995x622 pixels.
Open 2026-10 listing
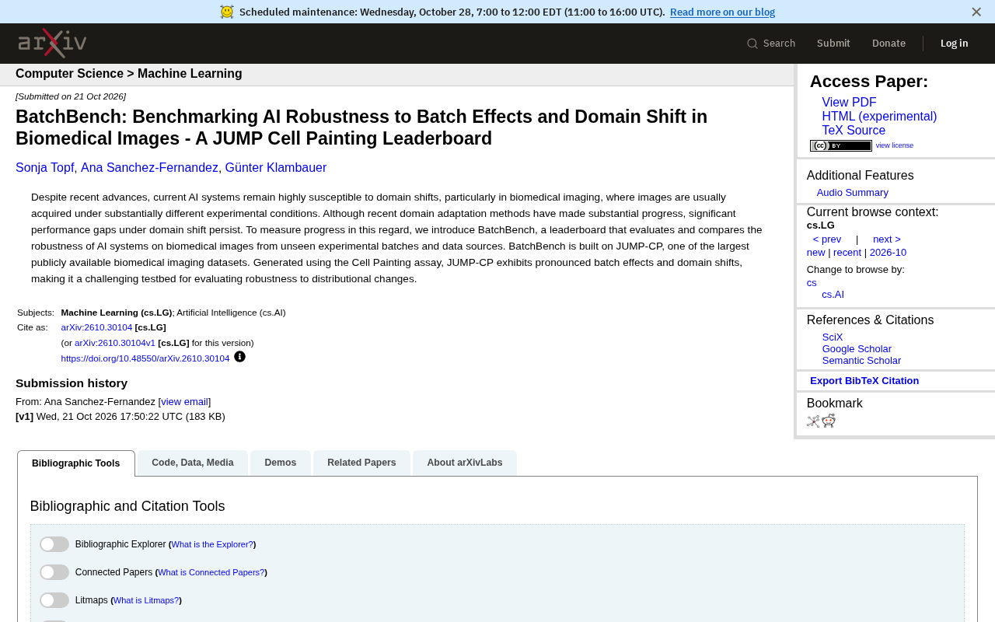[x=888, y=253]
